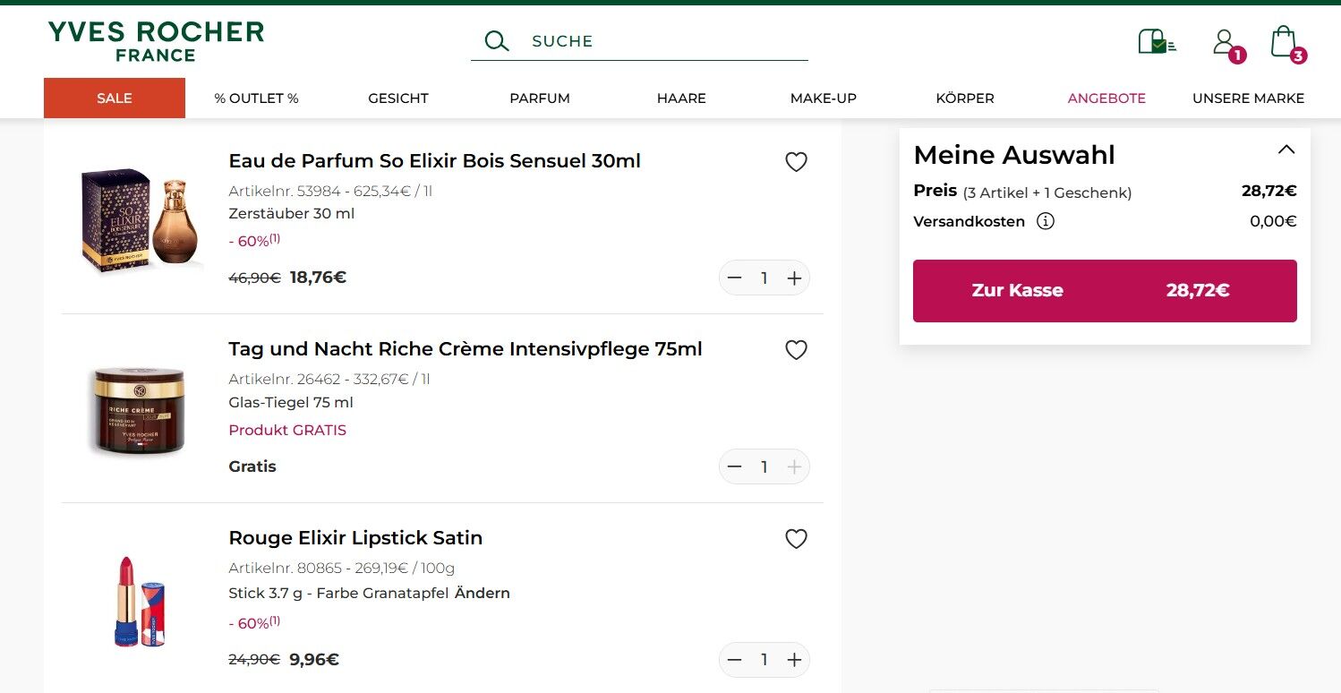
Task: Open the shopping bag cart icon
Action: pos(1285,42)
